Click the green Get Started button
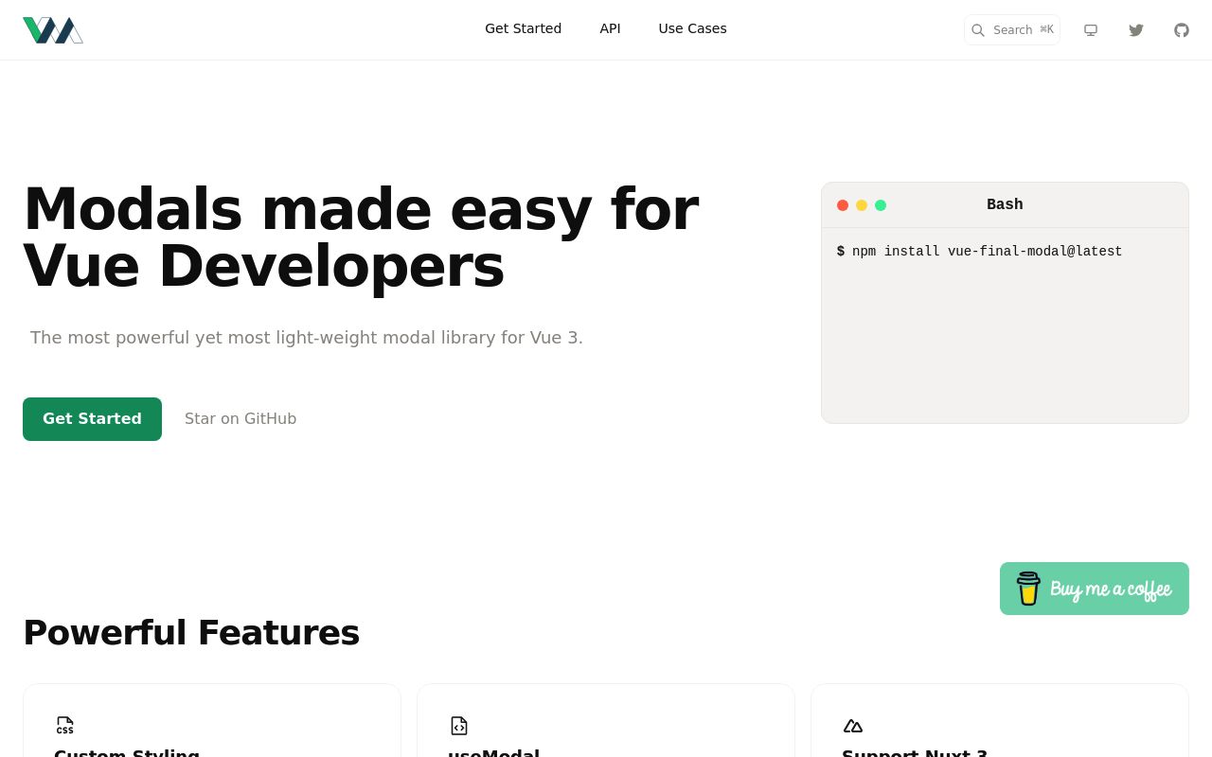This screenshot has height=757, width=1212. coord(92,418)
